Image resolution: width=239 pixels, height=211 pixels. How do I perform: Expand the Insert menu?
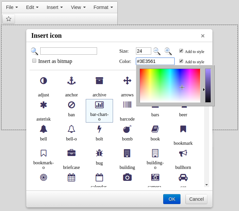pyautogui.click(x=55, y=7)
